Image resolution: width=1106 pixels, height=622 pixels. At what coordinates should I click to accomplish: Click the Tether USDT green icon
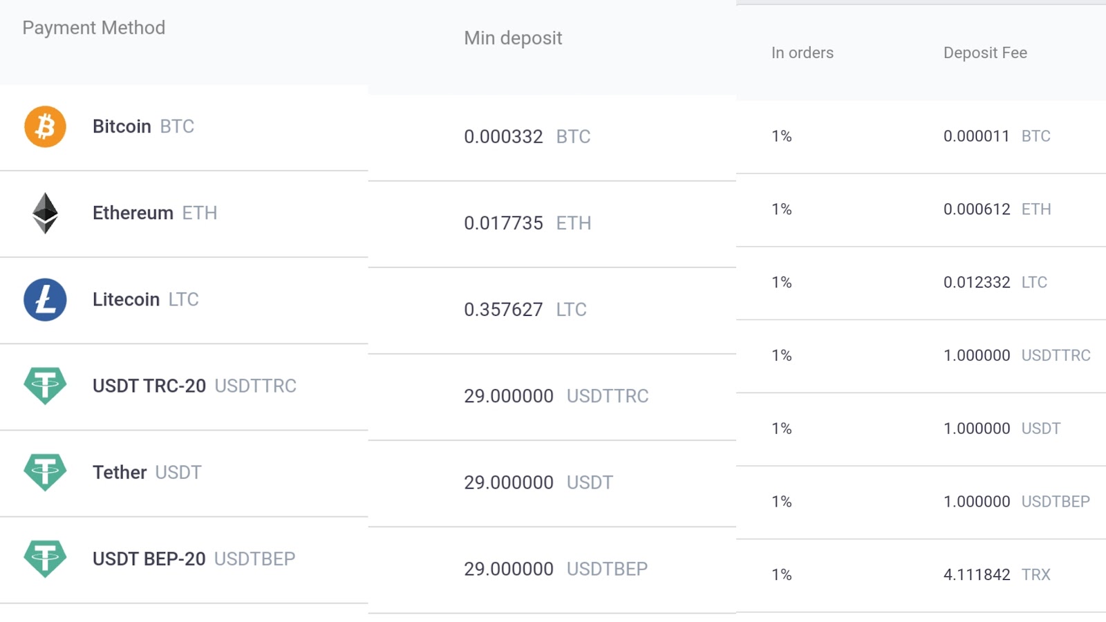(x=45, y=472)
